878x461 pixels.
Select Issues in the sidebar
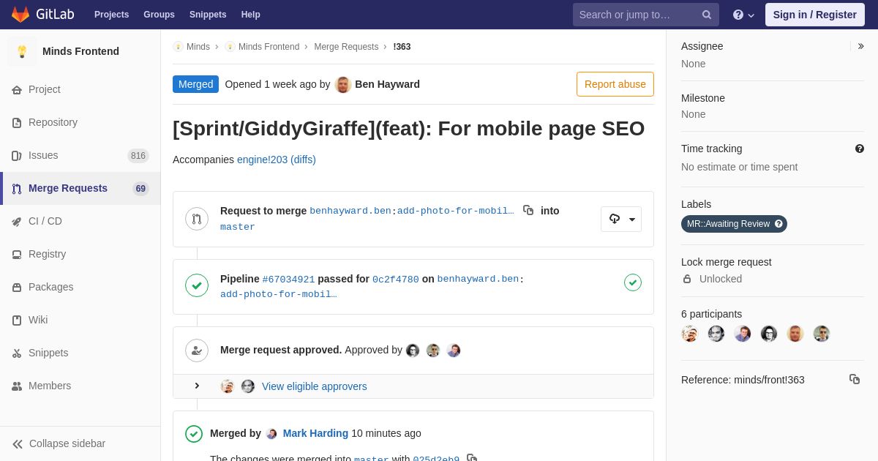(80, 155)
